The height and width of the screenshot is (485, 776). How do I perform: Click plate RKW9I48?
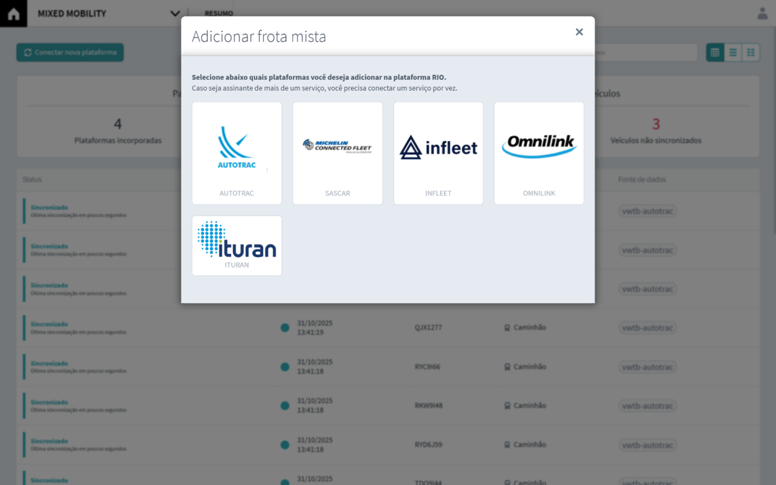429,406
